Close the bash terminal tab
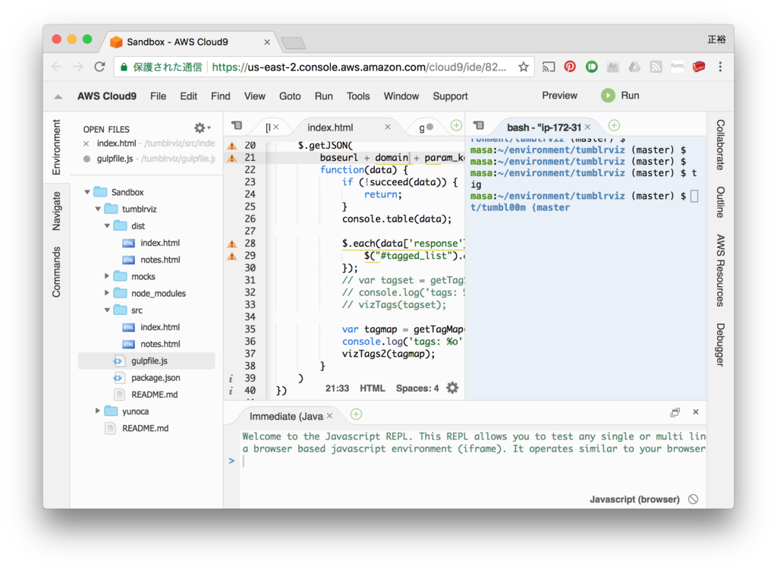 (x=588, y=127)
